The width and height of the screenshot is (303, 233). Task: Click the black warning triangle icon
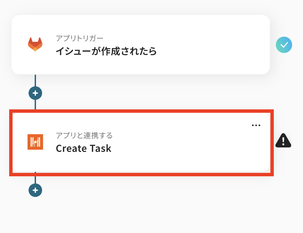[x=283, y=140]
